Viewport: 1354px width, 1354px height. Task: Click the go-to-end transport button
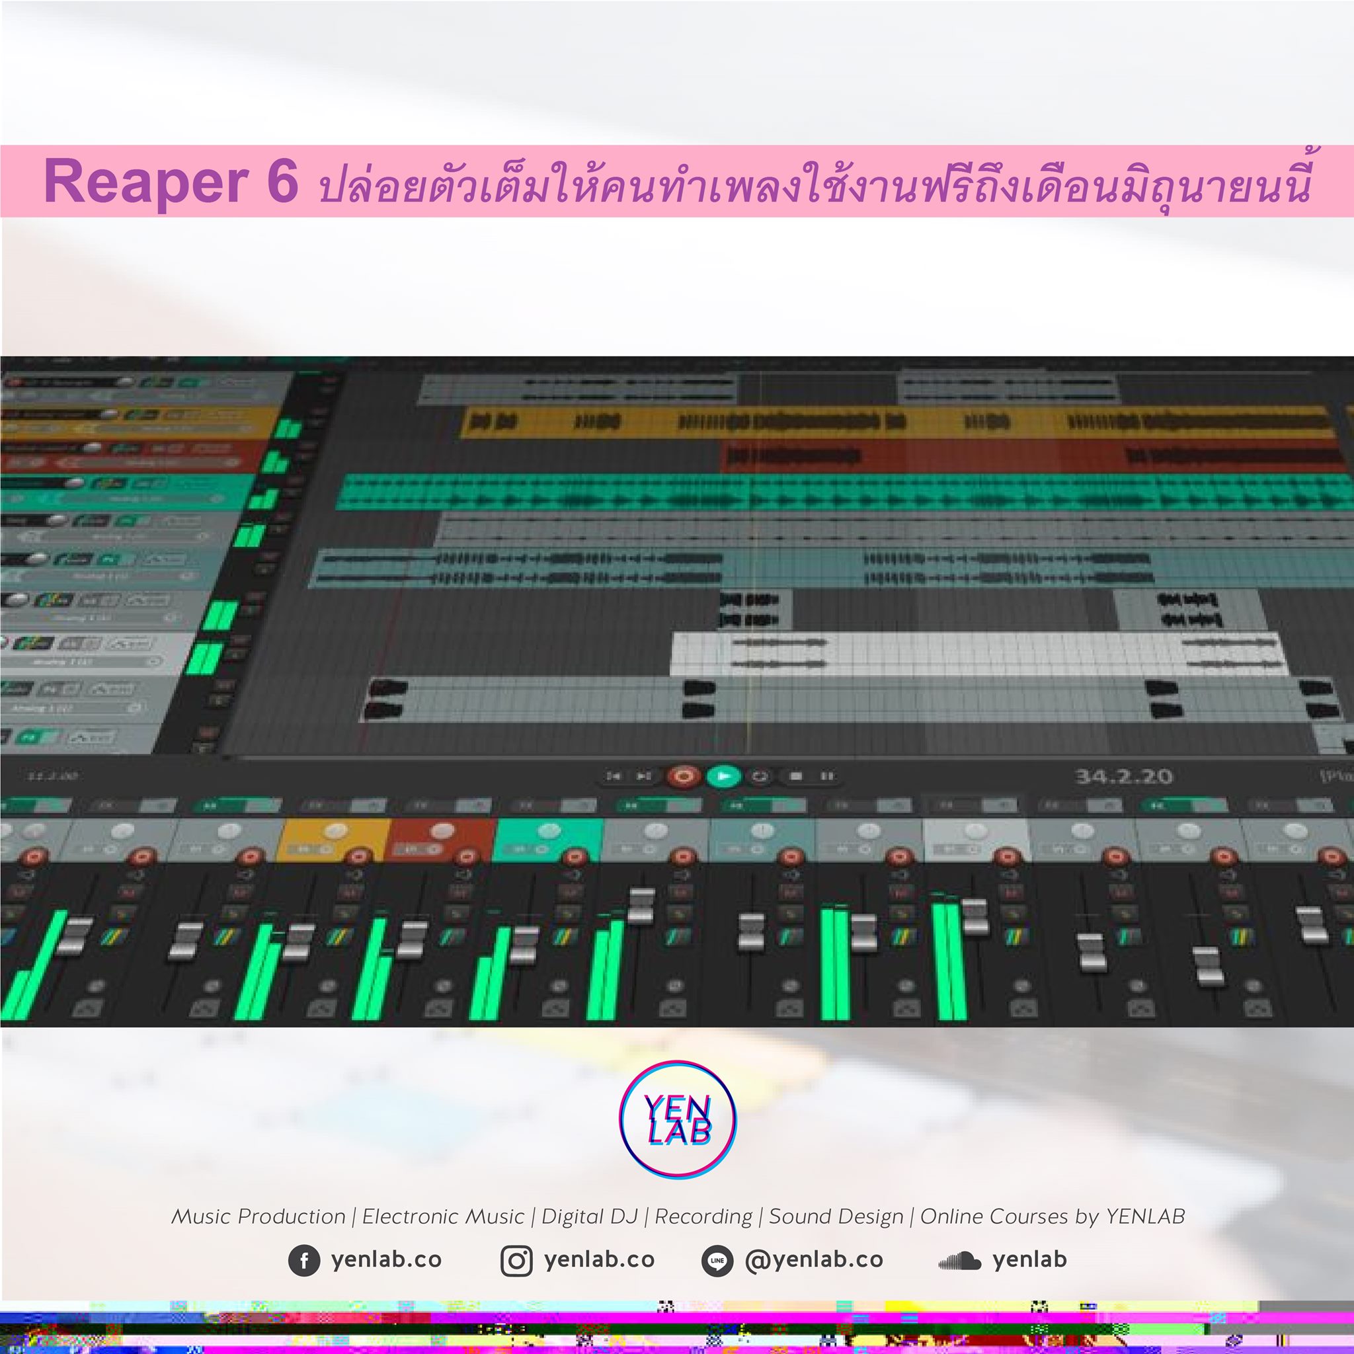pos(643,776)
